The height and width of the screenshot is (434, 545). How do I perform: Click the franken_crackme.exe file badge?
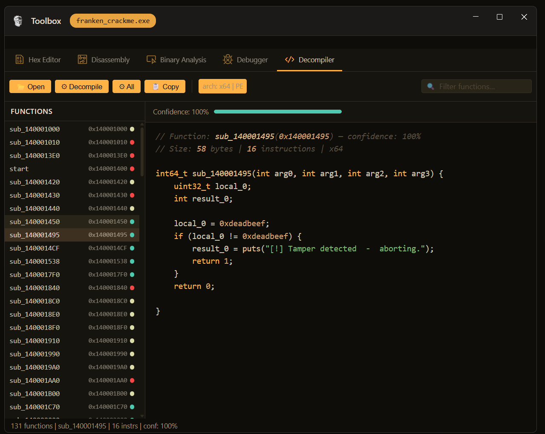coord(113,20)
